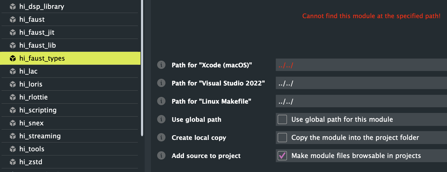Edit the Path for Visual Studio 2022 field
This screenshot has width=447, height=172.
[x=338, y=83]
